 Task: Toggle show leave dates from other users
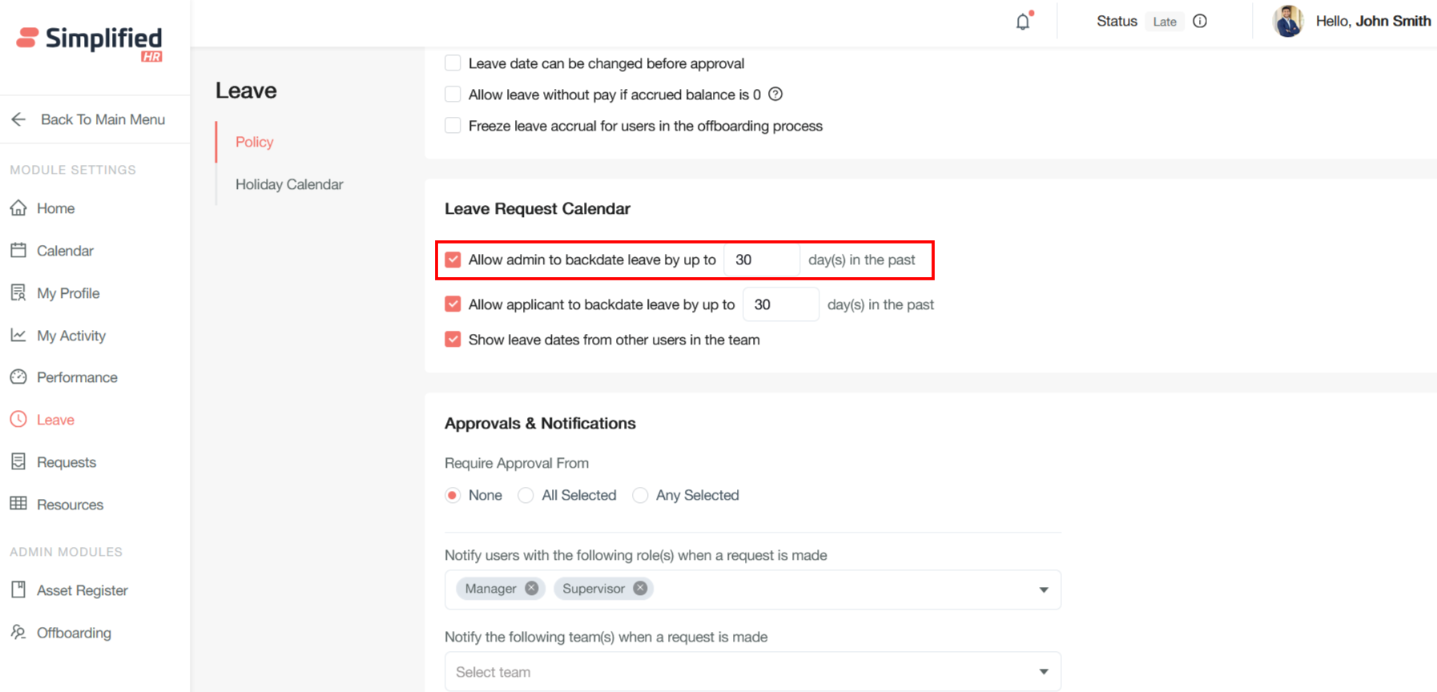tap(453, 340)
